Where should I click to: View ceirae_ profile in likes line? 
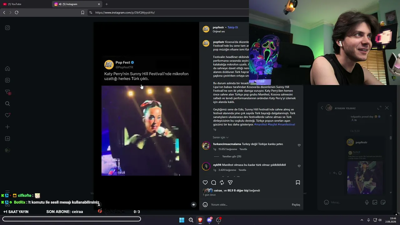point(218,190)
